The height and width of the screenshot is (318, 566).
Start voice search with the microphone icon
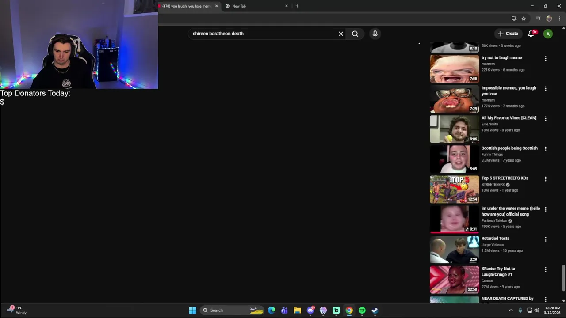(375, 34)
